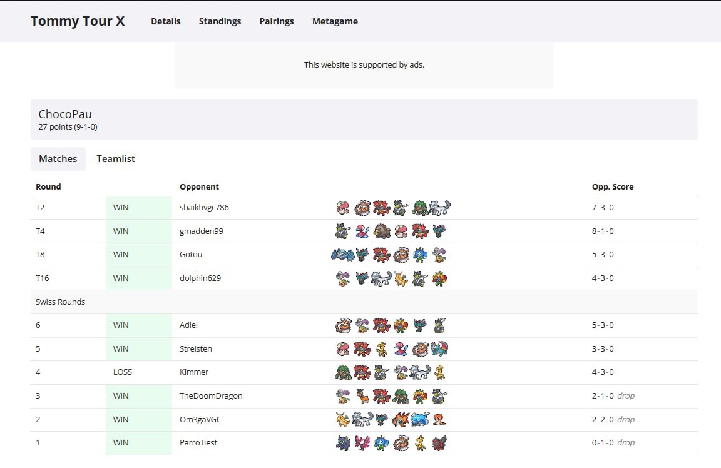This screenshot has height=468, width=721.
Task: Click the 0-1-0 drop score
Action: click(613, 443)
